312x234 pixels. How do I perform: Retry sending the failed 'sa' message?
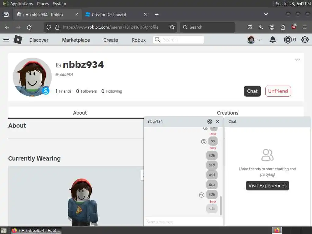click(204, 142)
